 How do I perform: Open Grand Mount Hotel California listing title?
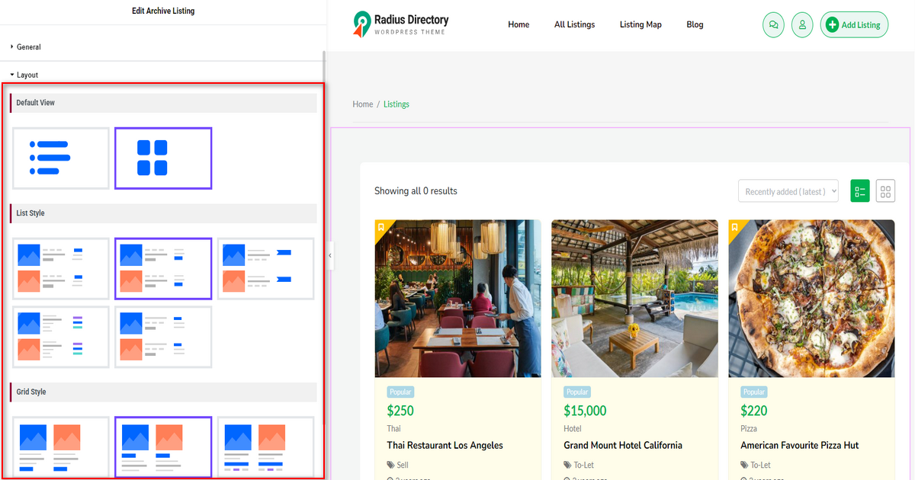623,445
